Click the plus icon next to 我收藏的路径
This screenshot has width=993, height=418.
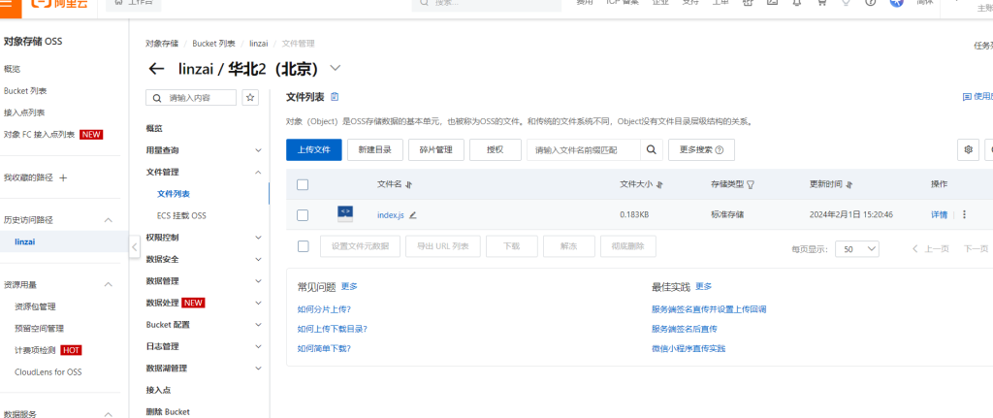point(63,178)
